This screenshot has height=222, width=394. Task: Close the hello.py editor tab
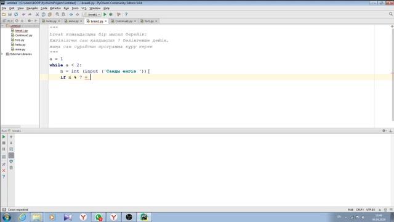tap(59, 22)
